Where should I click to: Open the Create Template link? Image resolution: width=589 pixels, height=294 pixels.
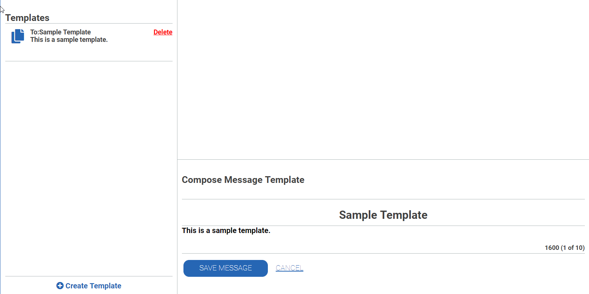(93, 286)
